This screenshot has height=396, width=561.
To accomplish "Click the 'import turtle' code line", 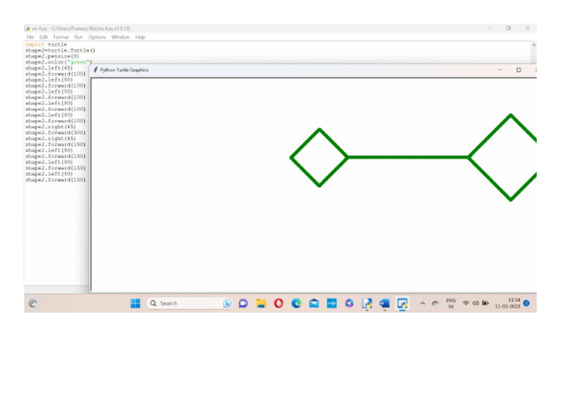I will coord(46,44).
